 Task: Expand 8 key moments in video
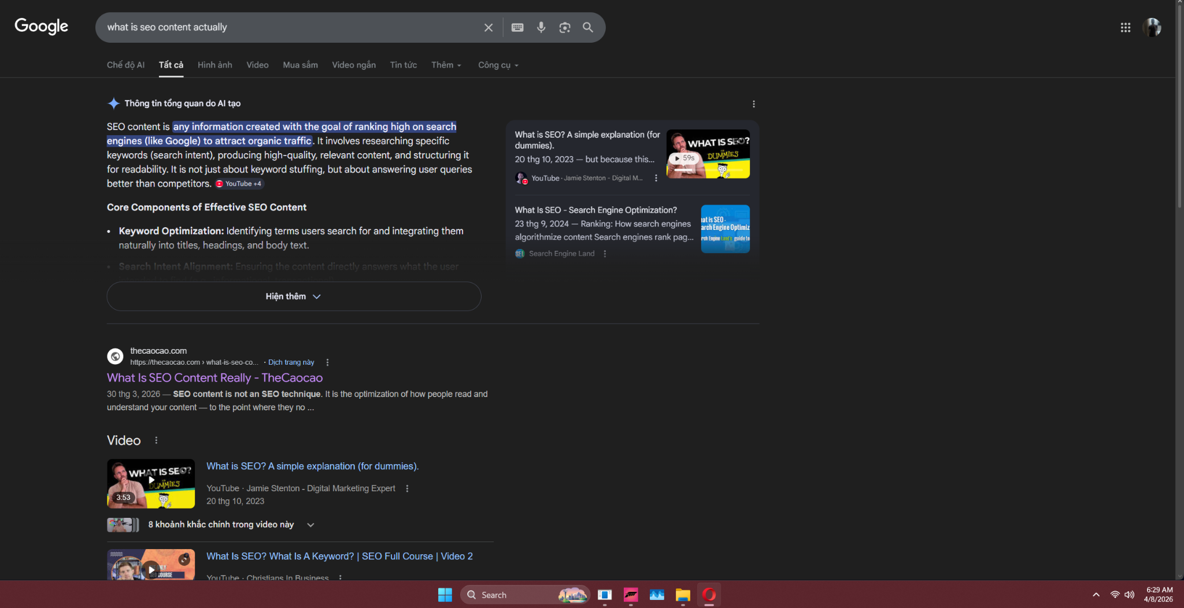[310, 525]
